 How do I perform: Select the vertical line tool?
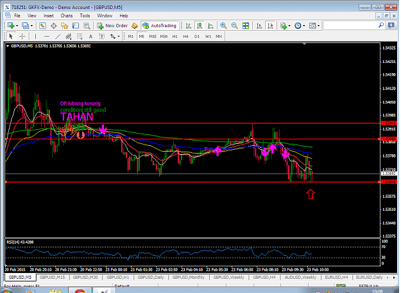pyautogui.click(x=35, y=37)
